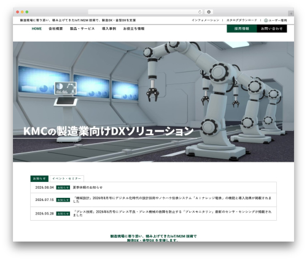Click the green maximize window button
The height and width of the screenshot is (260, 307).
[x=27, y=12]
